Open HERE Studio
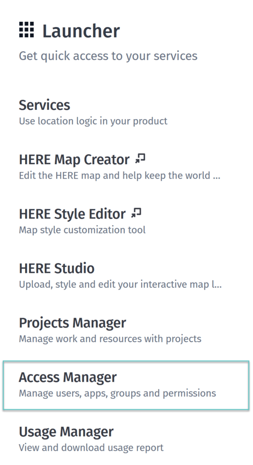Screen dimensions: 253x465 tap(57, 268)
